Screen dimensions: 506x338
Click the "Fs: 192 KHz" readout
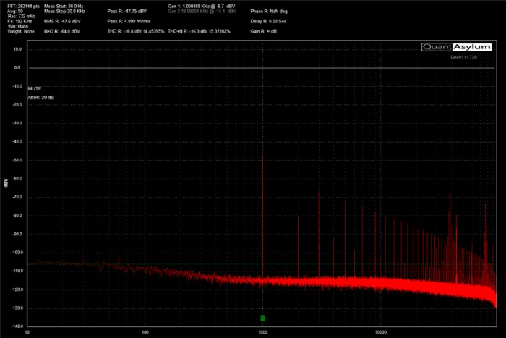pyautogui.click(x=20, y=21)
